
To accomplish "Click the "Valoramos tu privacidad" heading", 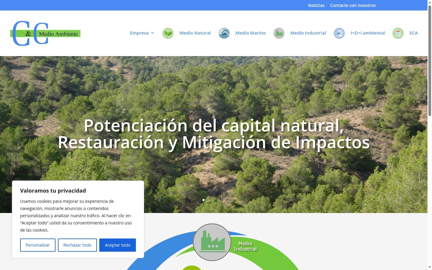I will [53, 191].
